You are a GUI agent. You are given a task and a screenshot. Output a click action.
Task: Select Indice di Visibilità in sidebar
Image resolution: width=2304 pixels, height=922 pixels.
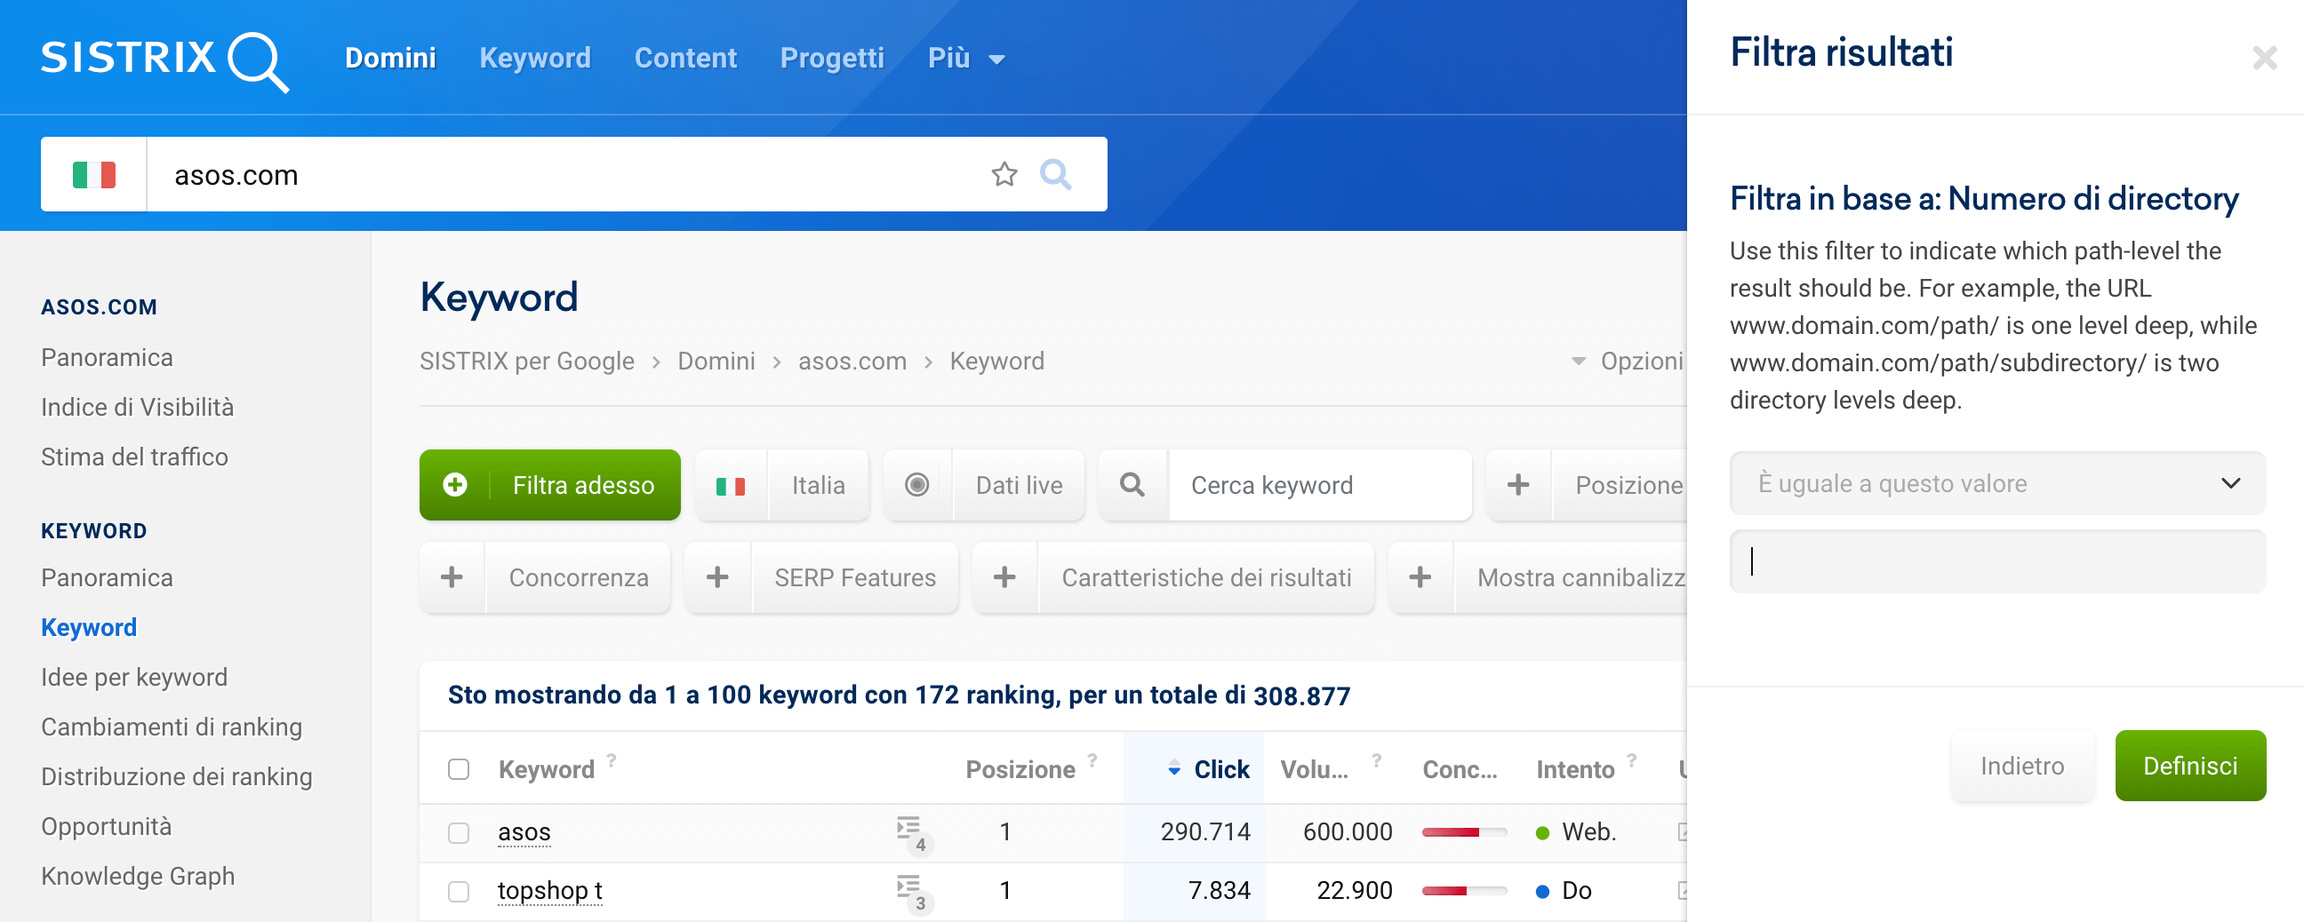coord(138,408)
